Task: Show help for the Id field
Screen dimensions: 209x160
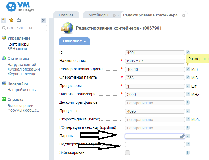Action: (x=188, y=52)
